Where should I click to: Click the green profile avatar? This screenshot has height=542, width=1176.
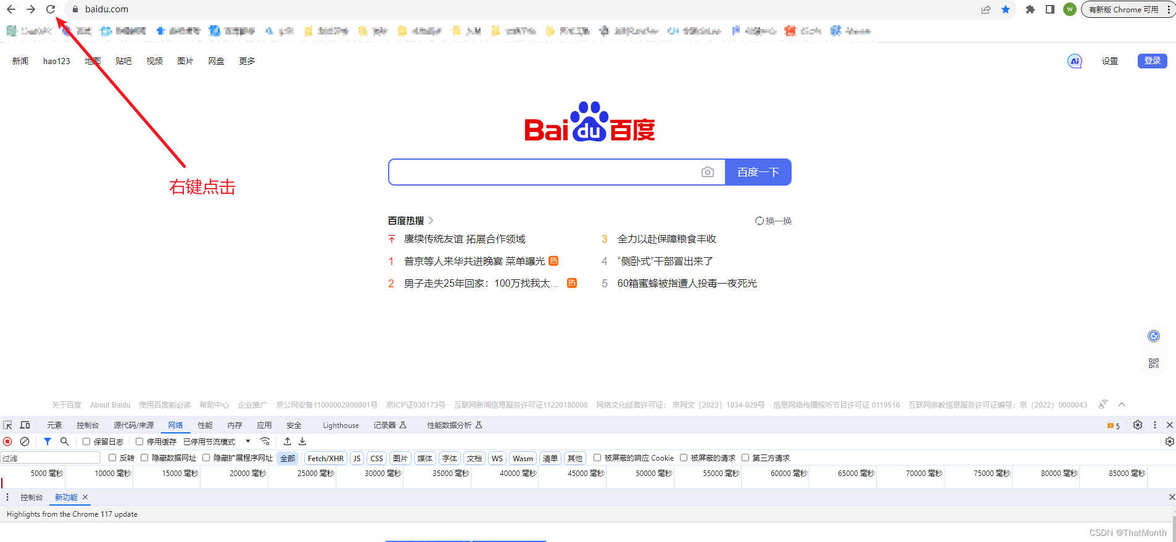1070,9
